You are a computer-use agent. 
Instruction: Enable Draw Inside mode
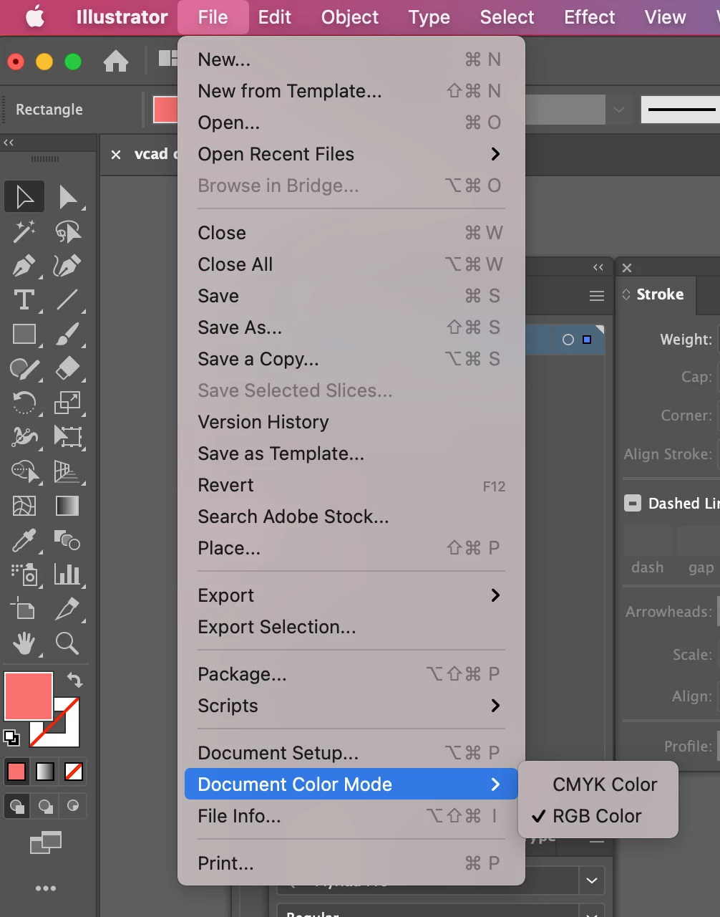coord(72,806)
